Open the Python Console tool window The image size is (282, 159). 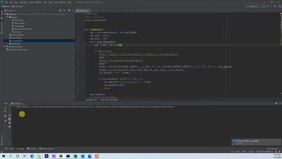tap(46, 149)
